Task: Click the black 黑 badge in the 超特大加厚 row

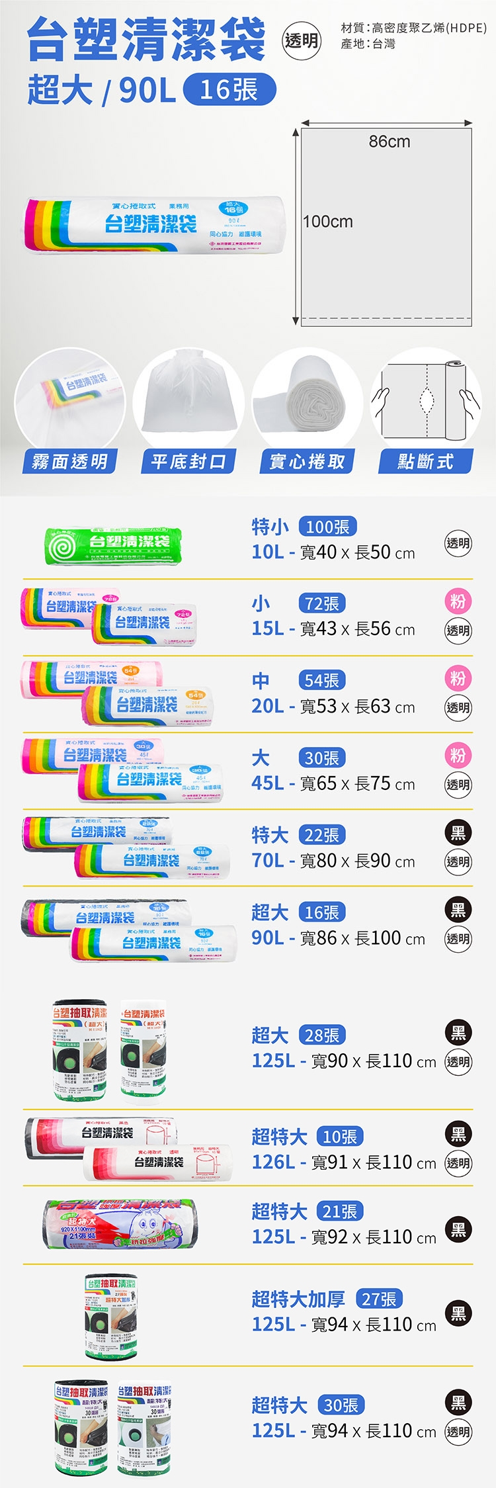Action: pos(458,1313)
